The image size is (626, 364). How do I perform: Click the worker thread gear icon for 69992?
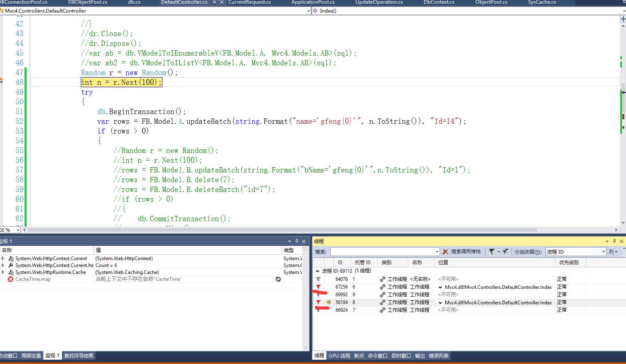click(x=382, y=295)
